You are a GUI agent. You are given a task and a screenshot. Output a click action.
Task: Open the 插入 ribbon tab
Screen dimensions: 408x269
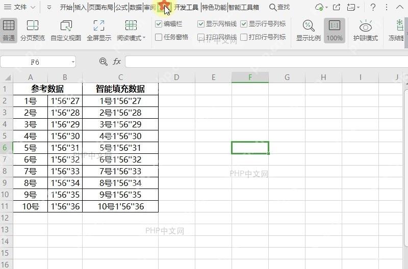81,7
